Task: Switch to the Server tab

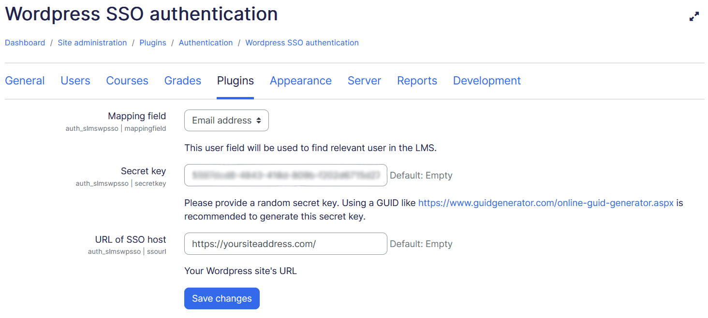Action: coord(364,81)
